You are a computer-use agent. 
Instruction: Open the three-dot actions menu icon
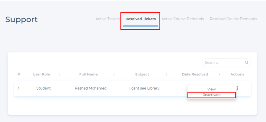[237, 88]
